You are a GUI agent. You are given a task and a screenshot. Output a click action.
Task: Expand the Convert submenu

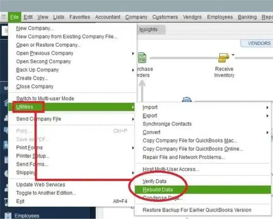(203, 132)
